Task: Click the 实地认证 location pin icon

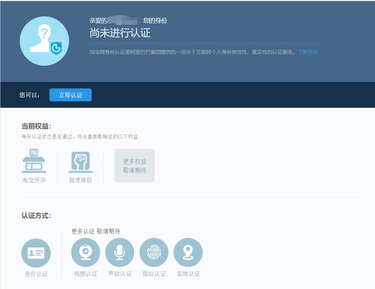Action: click(188, 252)
